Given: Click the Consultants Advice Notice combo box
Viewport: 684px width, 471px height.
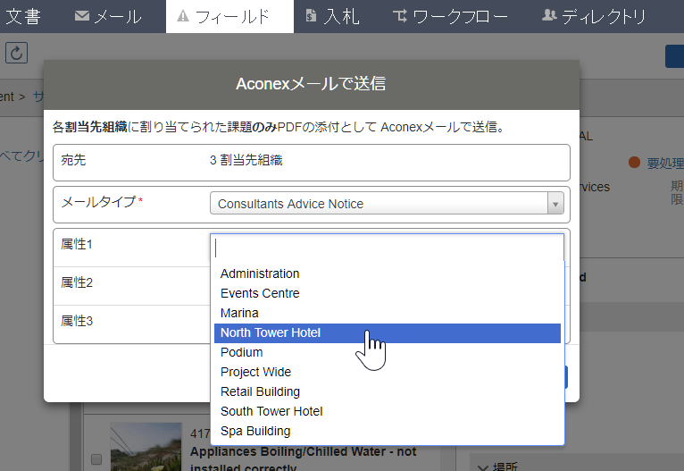Looking at the screenshot, I should (387, 204).
